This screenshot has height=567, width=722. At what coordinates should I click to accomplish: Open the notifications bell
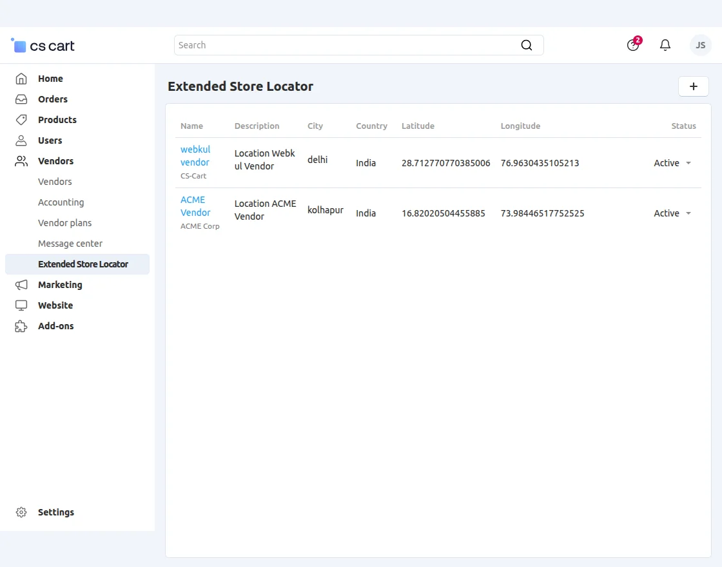[665, 45]
